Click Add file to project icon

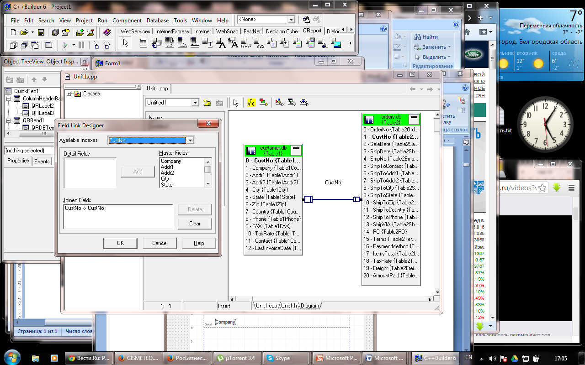pos(80,32)
